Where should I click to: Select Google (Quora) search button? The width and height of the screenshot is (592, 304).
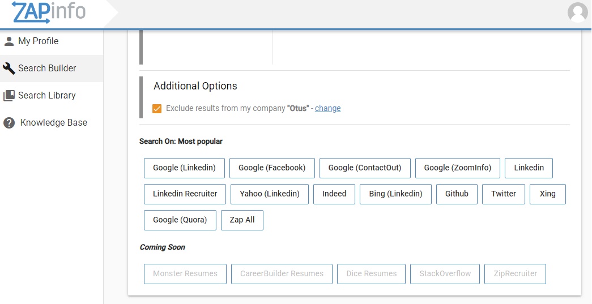coord(180,220)
